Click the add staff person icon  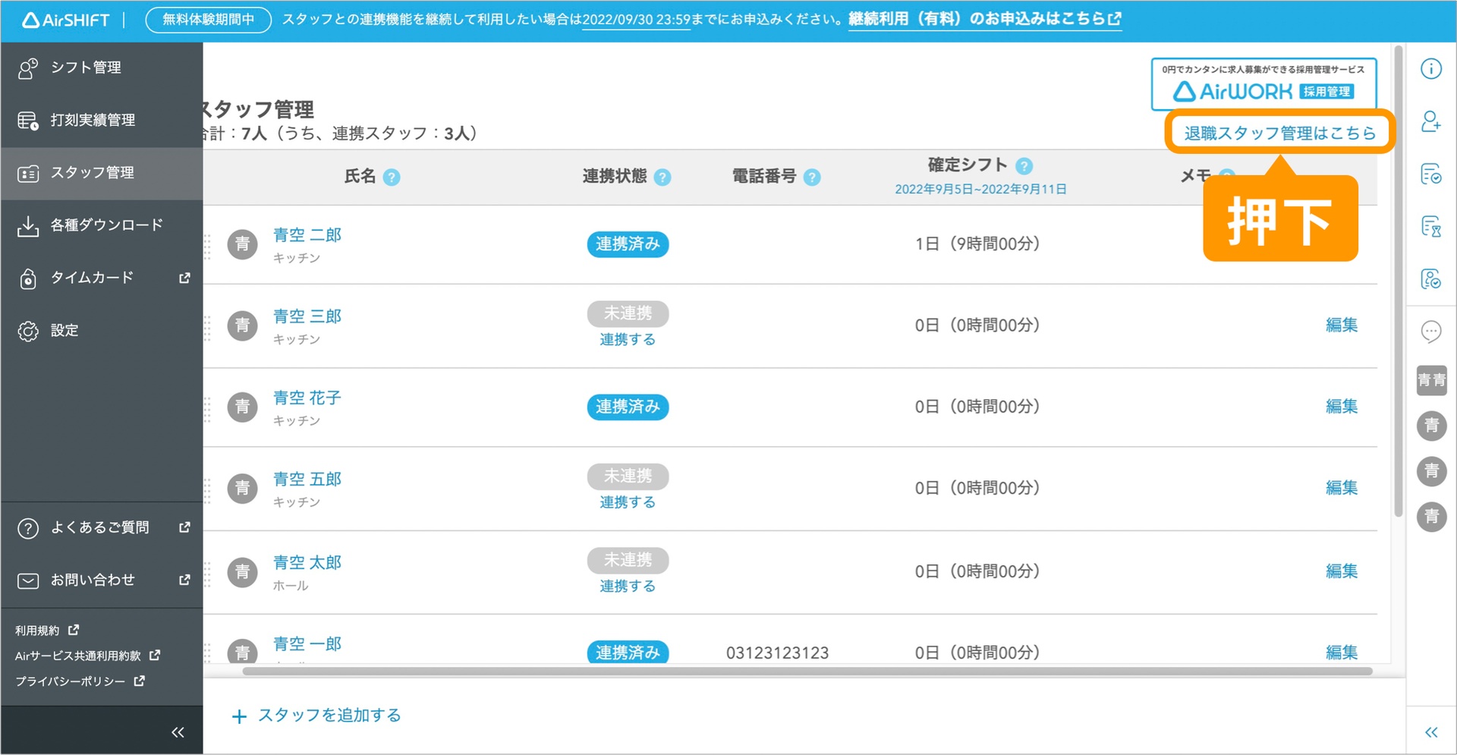1430,121
